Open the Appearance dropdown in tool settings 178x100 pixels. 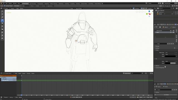coord(50,6)
